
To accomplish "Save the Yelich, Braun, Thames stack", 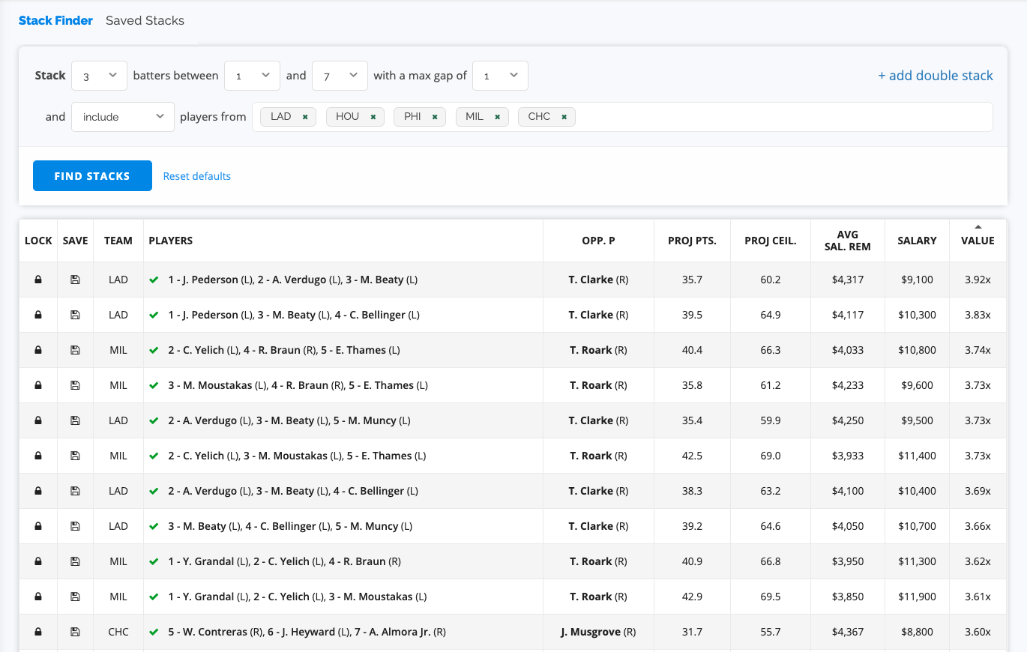I will (75, 350).
